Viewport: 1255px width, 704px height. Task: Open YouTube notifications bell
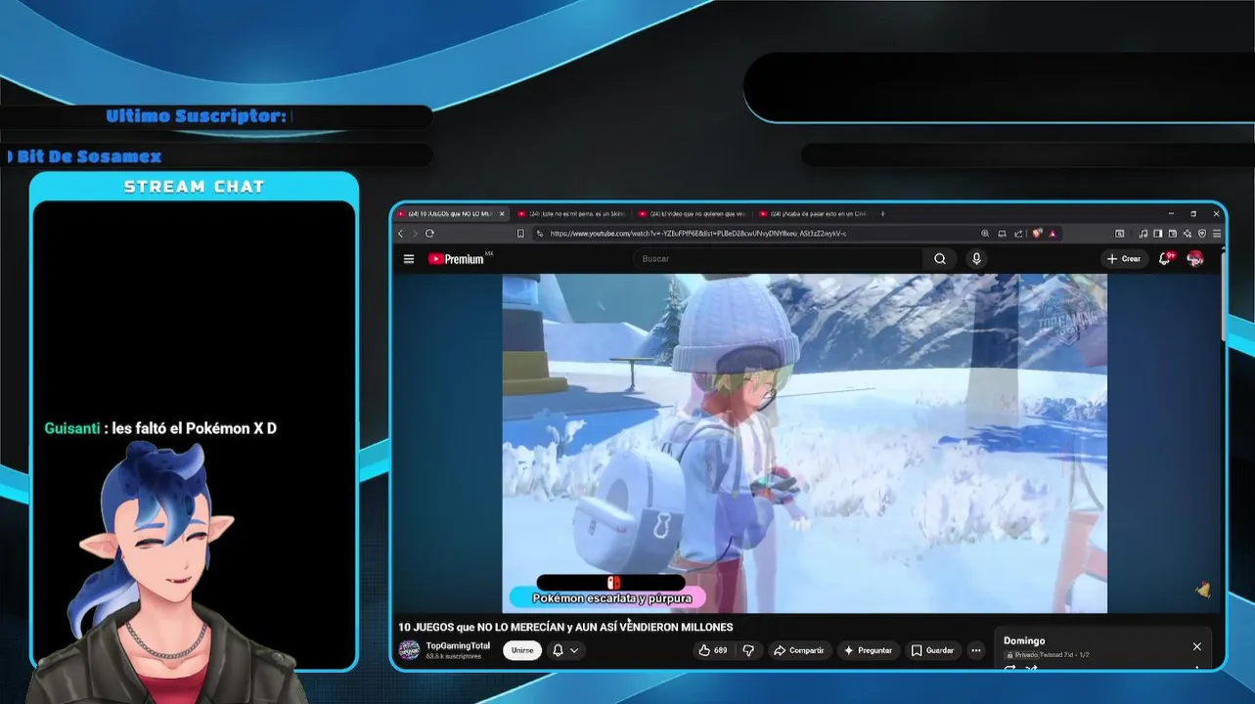tap(1166, 258)
